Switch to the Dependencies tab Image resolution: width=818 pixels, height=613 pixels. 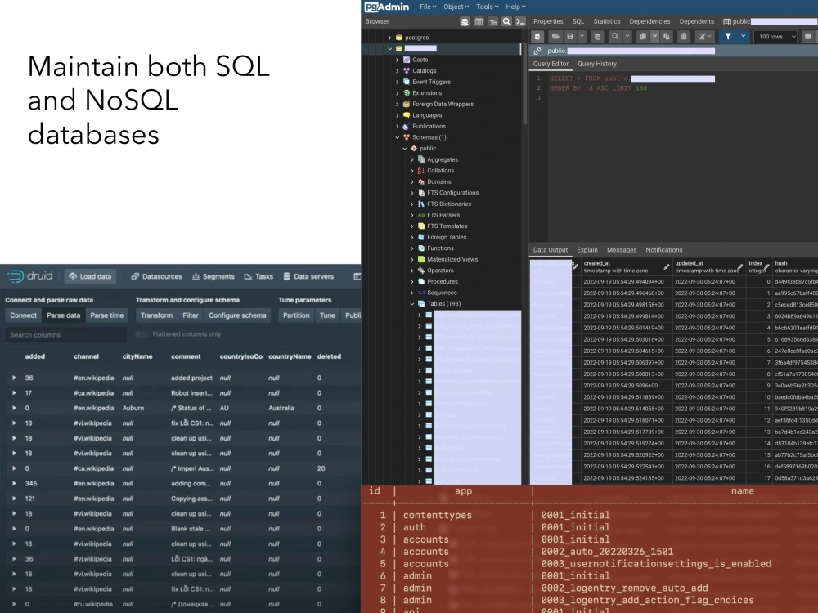(x=649, y=21)
